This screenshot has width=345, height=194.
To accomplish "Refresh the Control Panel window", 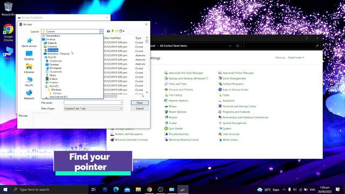I will (238, 46).
